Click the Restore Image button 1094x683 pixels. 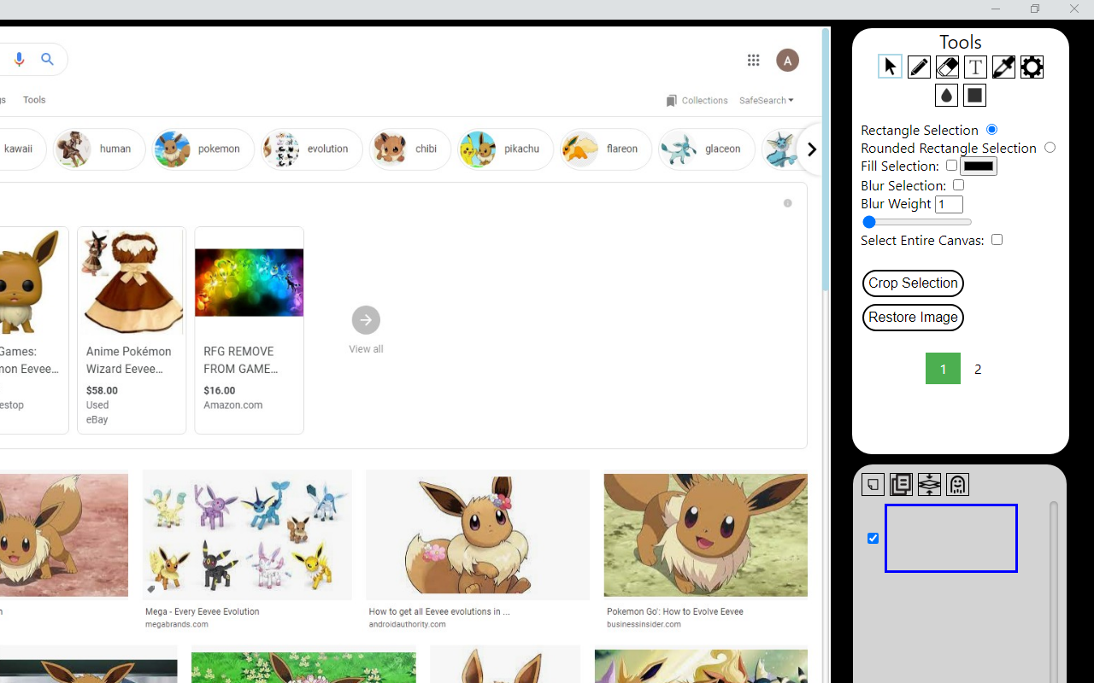pos(913,318)
